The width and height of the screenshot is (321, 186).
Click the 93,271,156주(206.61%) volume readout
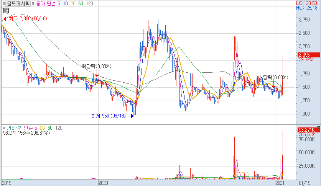(26, 133)
